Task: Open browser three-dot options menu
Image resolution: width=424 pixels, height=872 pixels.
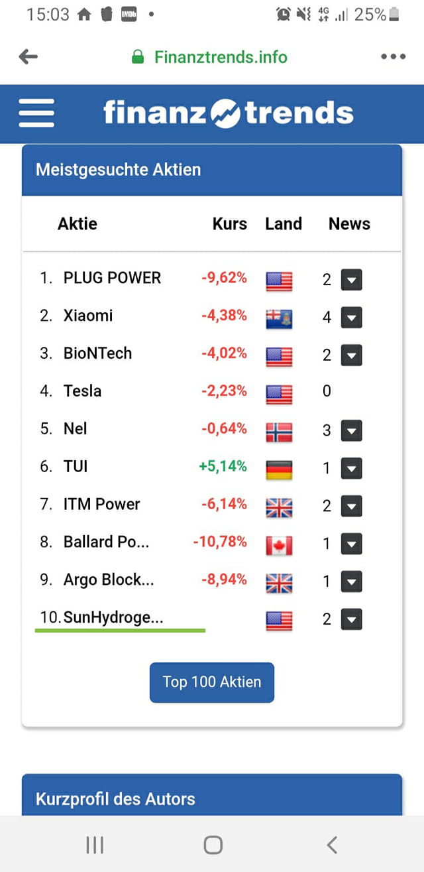Action: click(393, 57)
